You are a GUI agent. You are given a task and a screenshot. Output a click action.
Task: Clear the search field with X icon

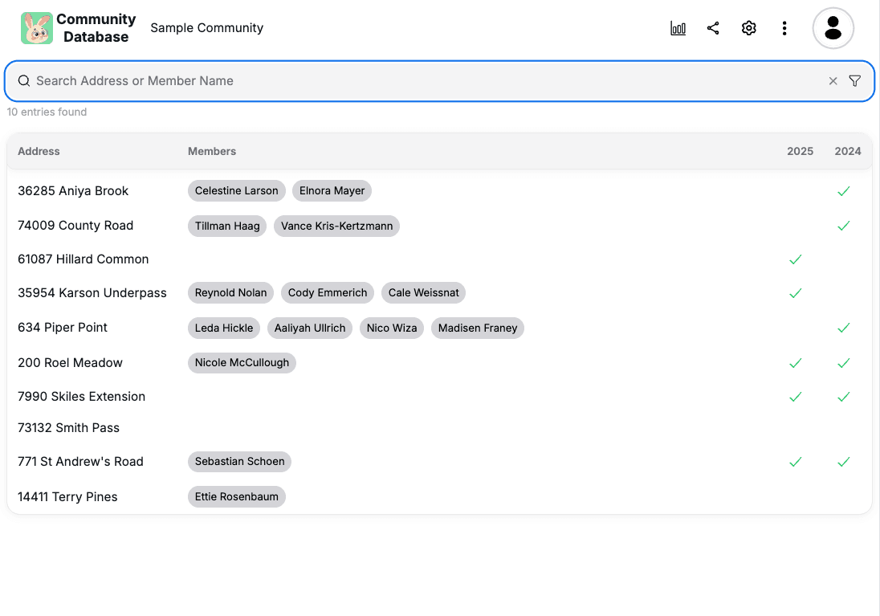click(833, 81)
